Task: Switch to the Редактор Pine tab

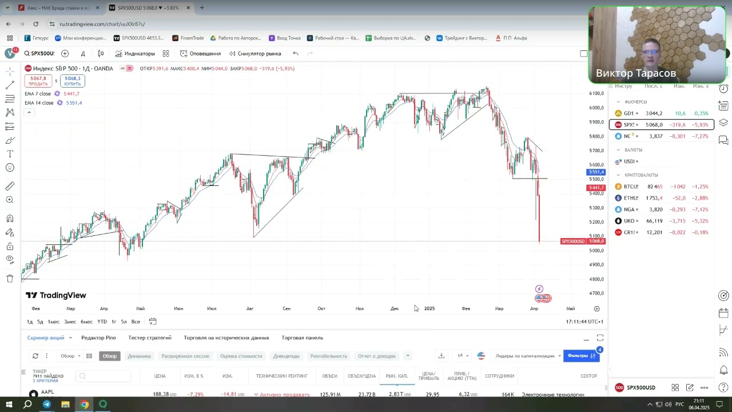Action: 98,338
